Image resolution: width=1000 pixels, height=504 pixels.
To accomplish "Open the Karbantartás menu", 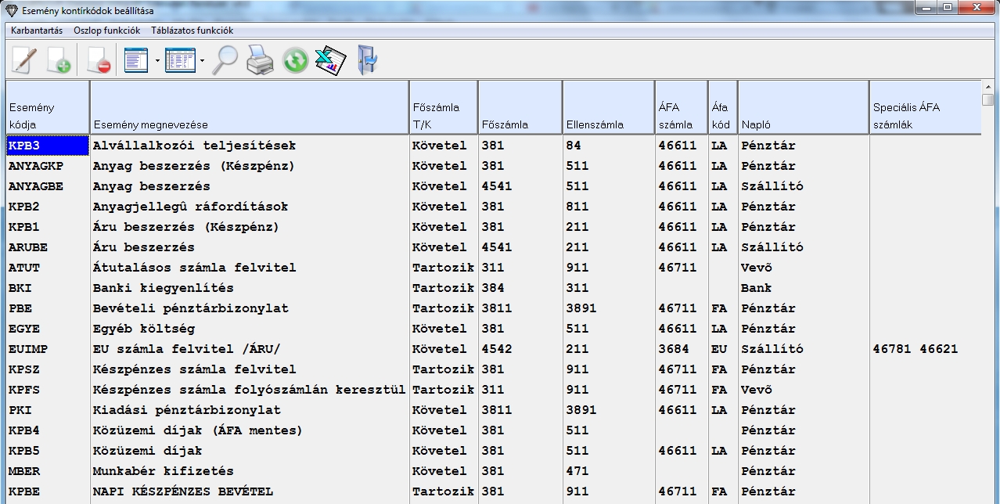I will pyautogui.click(x=37, y=31).
